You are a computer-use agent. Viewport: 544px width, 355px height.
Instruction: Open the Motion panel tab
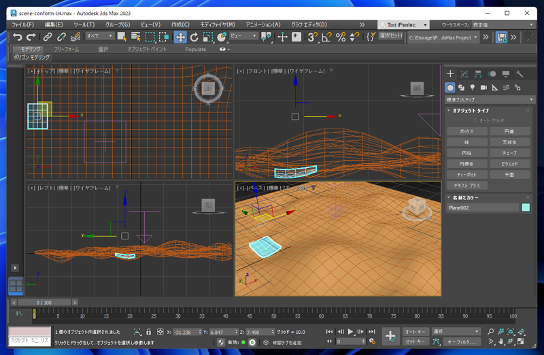[x=492, y=73]
